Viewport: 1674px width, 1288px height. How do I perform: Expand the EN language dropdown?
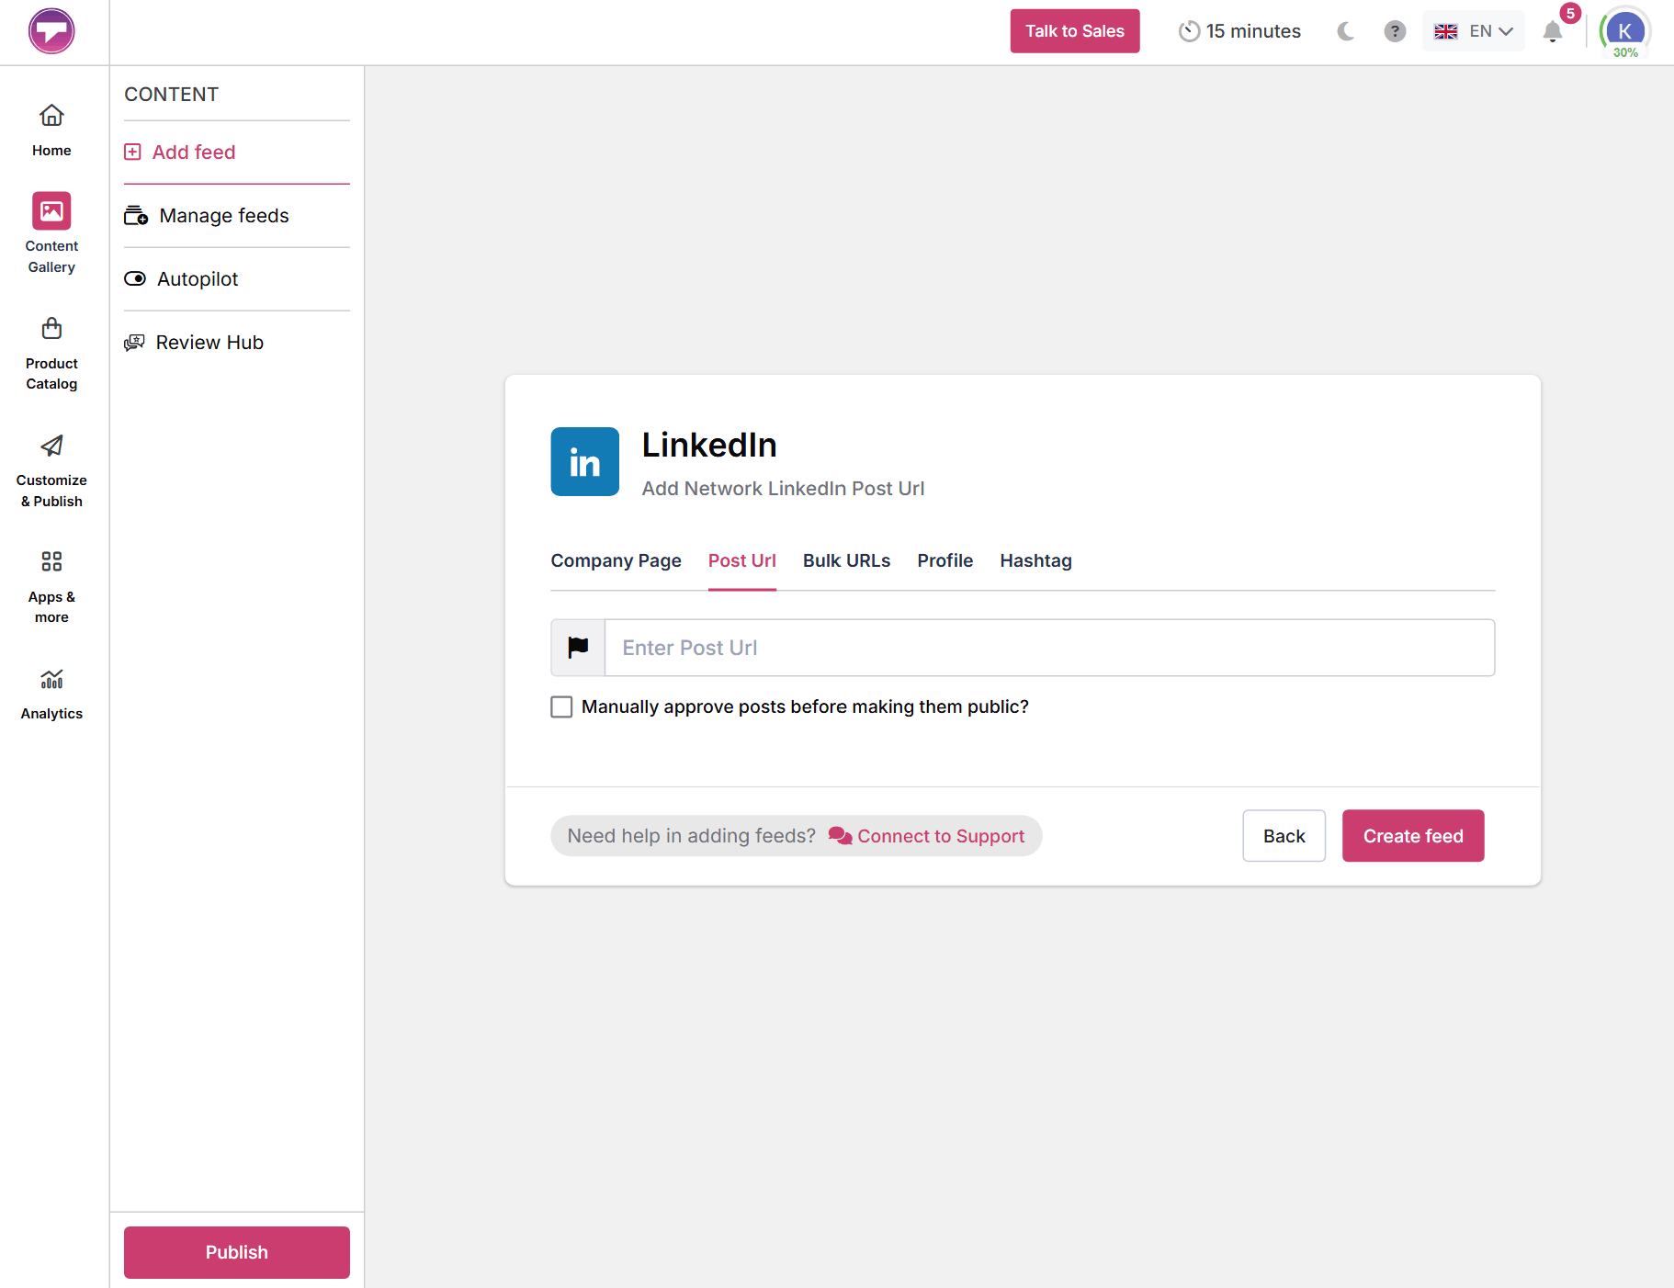[1474, 31]
